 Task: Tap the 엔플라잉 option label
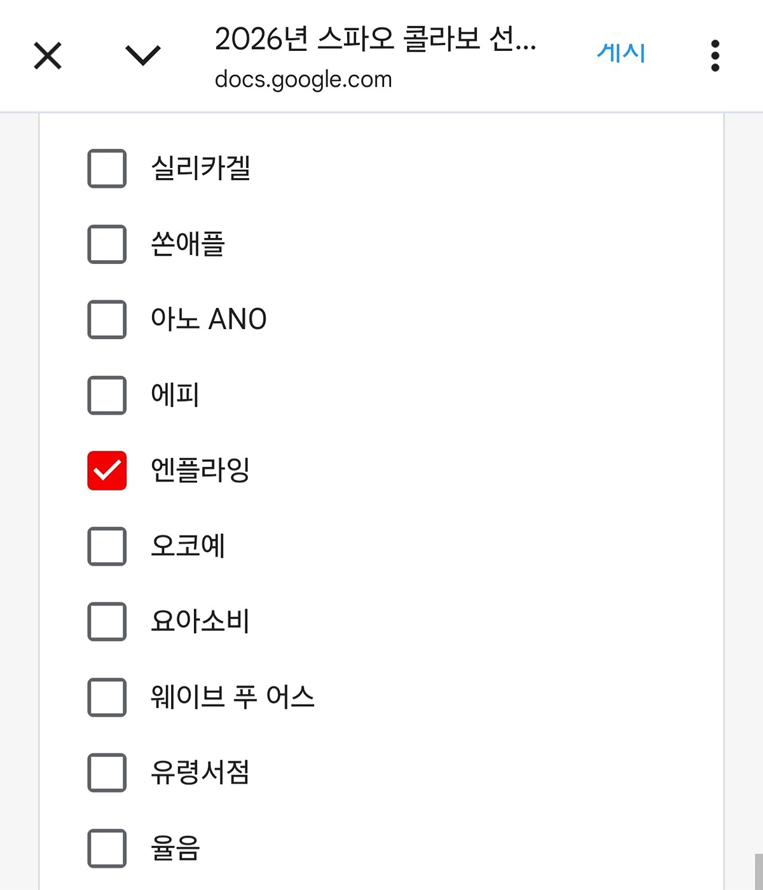click(200, 470)
